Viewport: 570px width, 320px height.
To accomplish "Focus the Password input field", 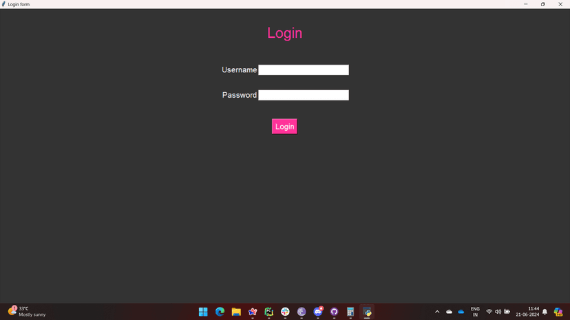I will 304,95.
